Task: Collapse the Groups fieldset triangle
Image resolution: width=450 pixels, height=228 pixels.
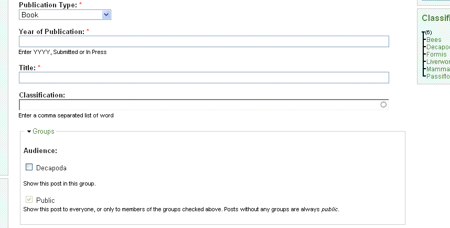Action: tap(29, 132)
